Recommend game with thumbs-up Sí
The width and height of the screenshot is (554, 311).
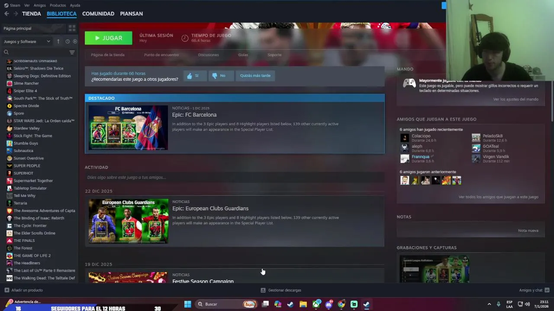195,76
